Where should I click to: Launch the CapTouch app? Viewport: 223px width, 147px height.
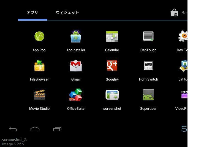[148, 37]
